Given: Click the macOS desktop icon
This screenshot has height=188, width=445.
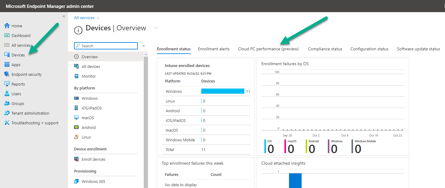Looking at the screenshot, I should coord(76,118).
